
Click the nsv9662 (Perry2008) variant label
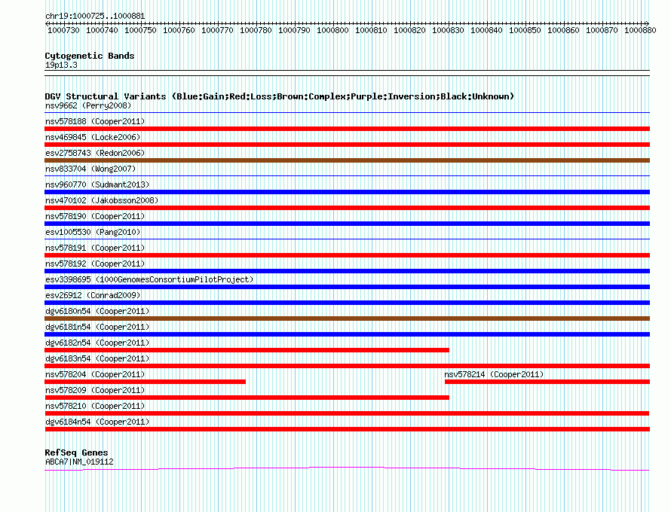tap(88, 105)
